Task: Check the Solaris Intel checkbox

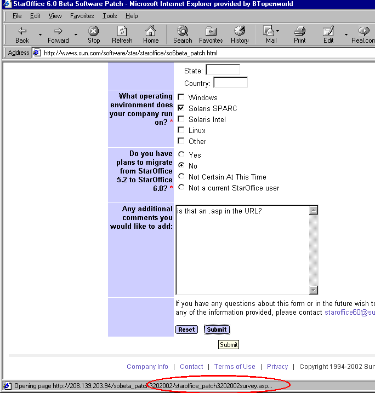Action: pos(181,119)
